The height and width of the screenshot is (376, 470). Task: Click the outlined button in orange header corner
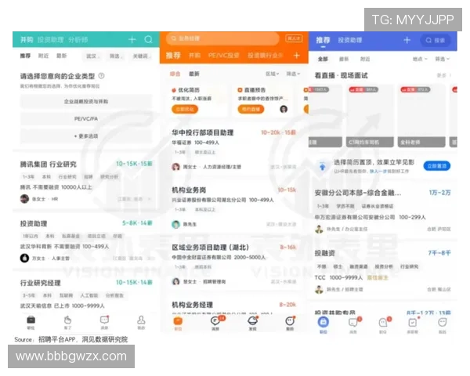(294, 38)
